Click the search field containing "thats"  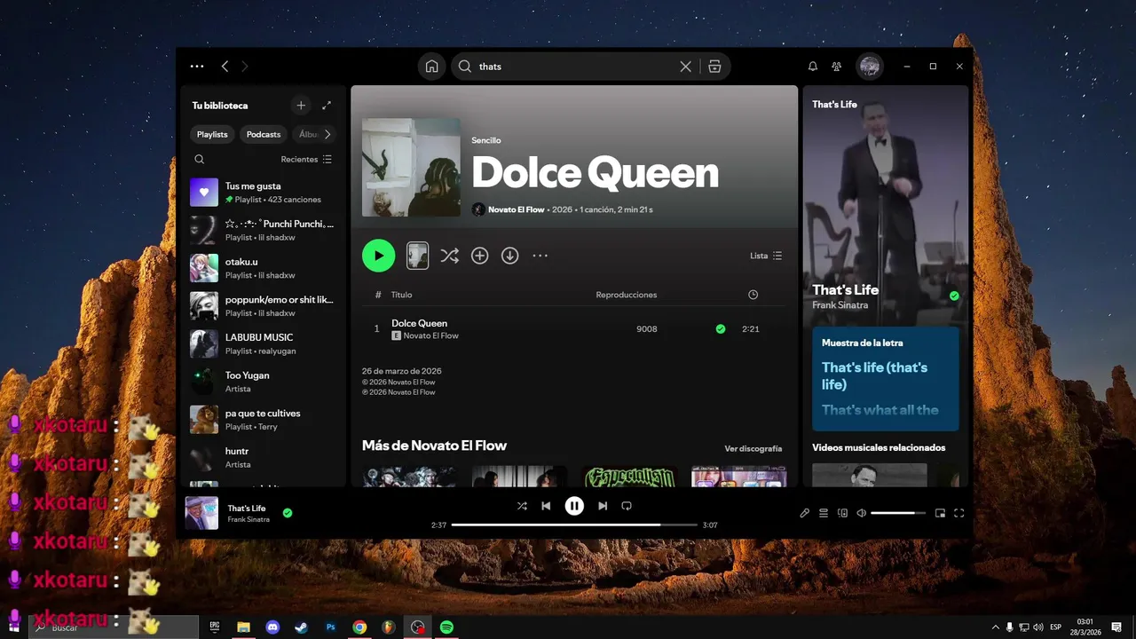coord(576,67)
